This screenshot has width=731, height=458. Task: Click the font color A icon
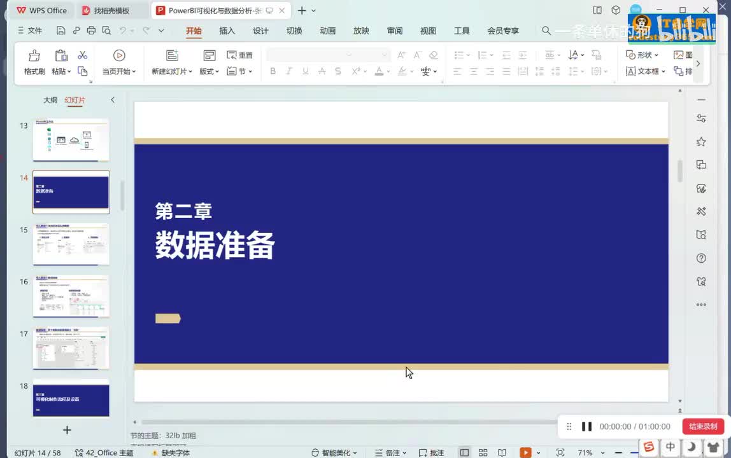click(x=379, y=71)
